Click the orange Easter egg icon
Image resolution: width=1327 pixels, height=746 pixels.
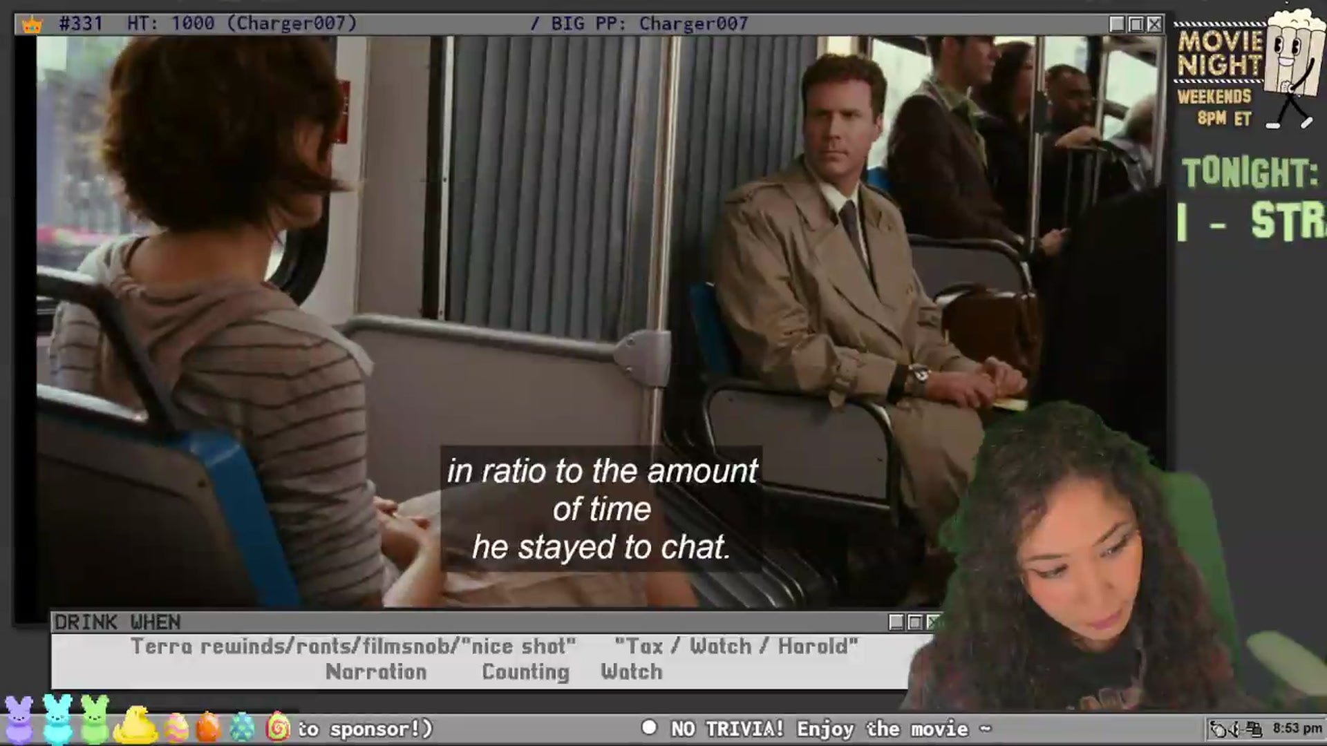(208, 727)
